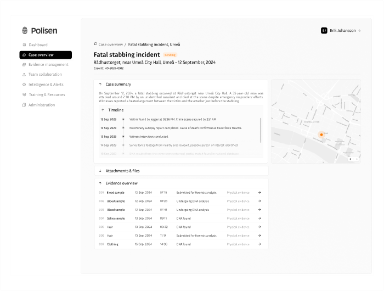Click the Case overview breadcrumb link
The width and height of the screenshot is (384, 291).
[x=110, y=44]
